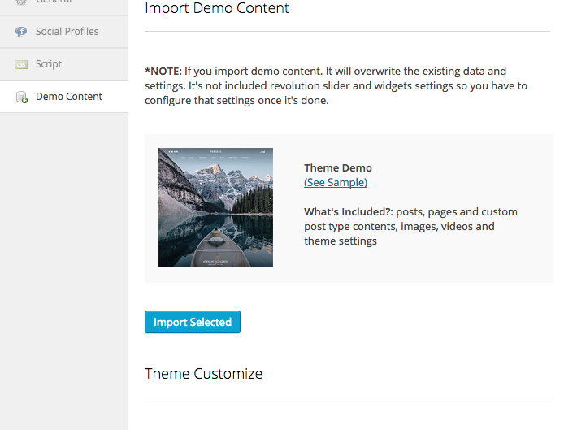Click the *NOTE: warning label
The height and width of the screenshot is (430, 564).
[163, 72]
